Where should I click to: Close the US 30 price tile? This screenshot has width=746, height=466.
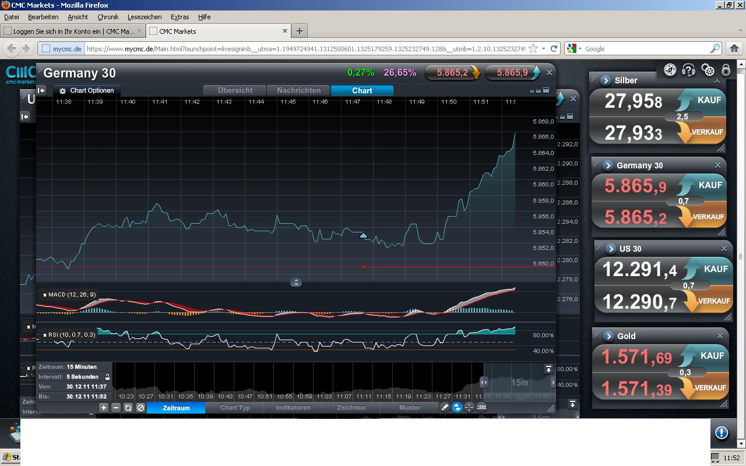click(724, 249)
